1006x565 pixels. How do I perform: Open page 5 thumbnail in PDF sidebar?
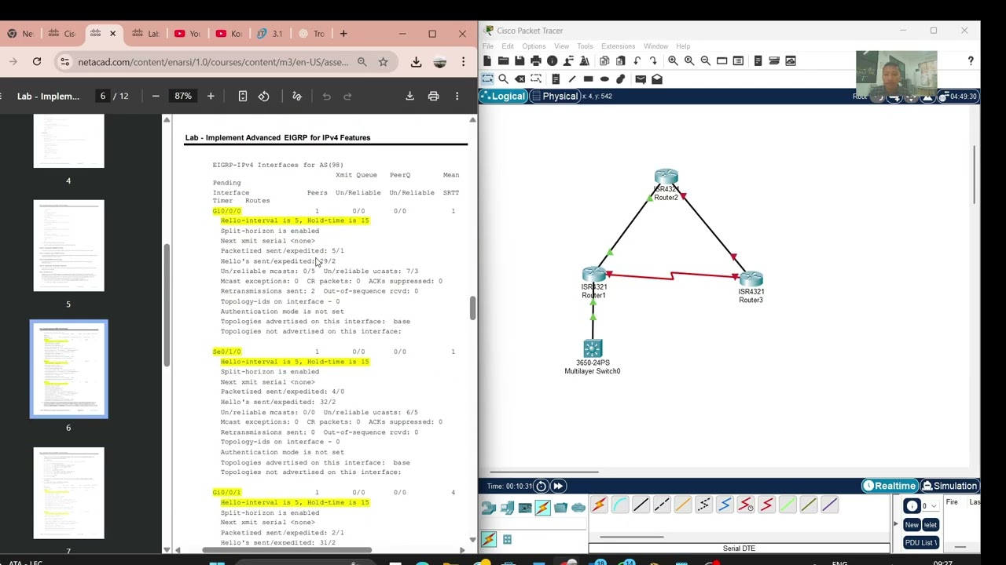[68, 246]
